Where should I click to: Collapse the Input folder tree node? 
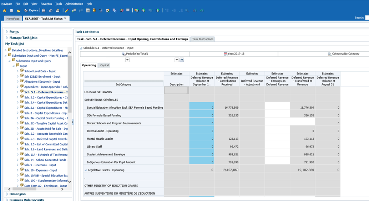(x=14, y=66)
